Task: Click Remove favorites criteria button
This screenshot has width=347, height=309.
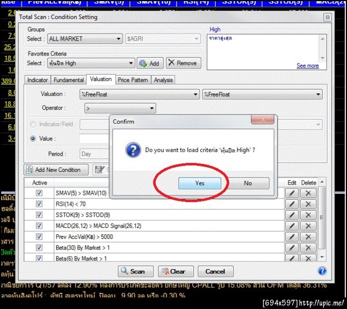Action: click(183, 63)
